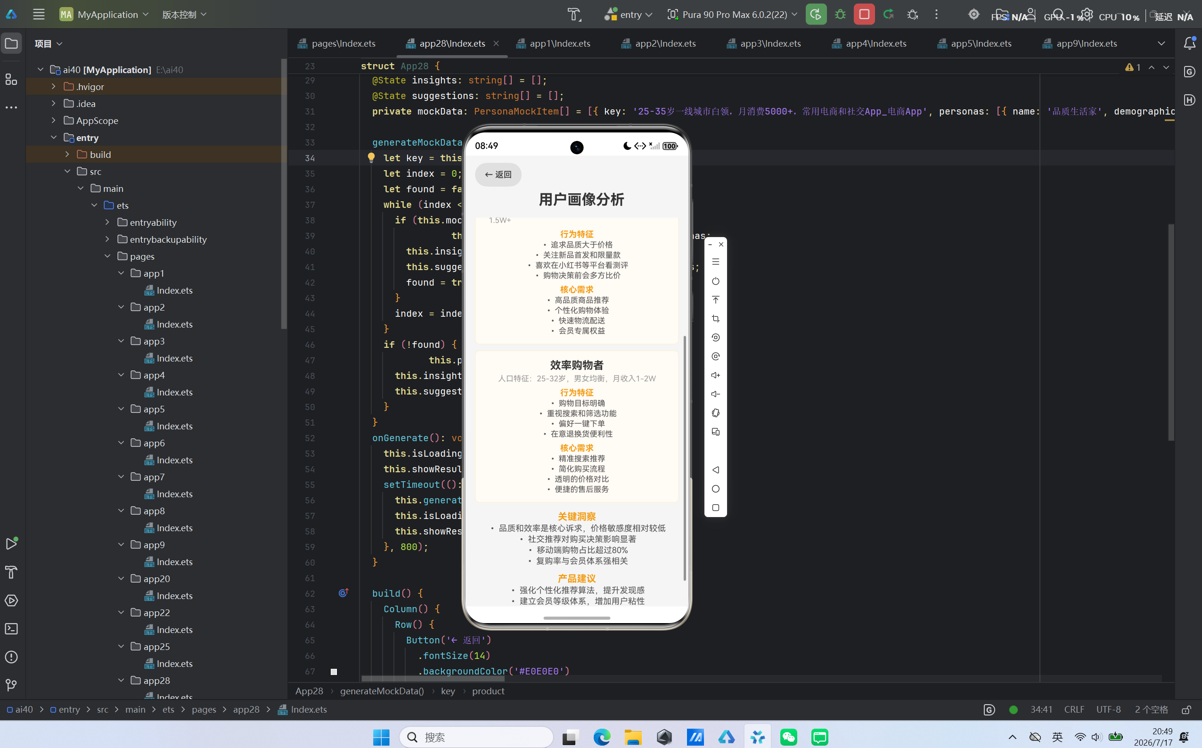
Task: Switch to the app9\Index.ets tab
Action: (1080, 43)
